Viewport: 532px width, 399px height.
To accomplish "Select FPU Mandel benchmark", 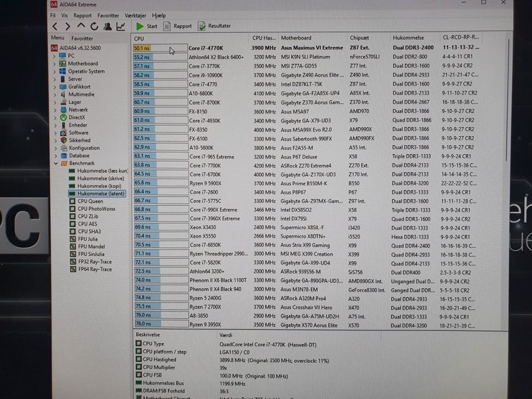I will pos(88,247).
